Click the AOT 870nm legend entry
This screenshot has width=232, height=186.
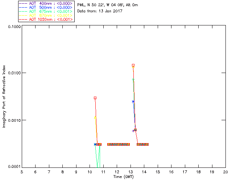click(46, 15)
